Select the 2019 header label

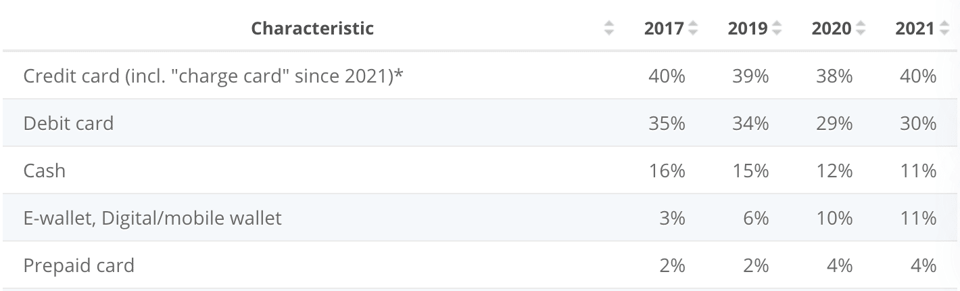[748, 28]
